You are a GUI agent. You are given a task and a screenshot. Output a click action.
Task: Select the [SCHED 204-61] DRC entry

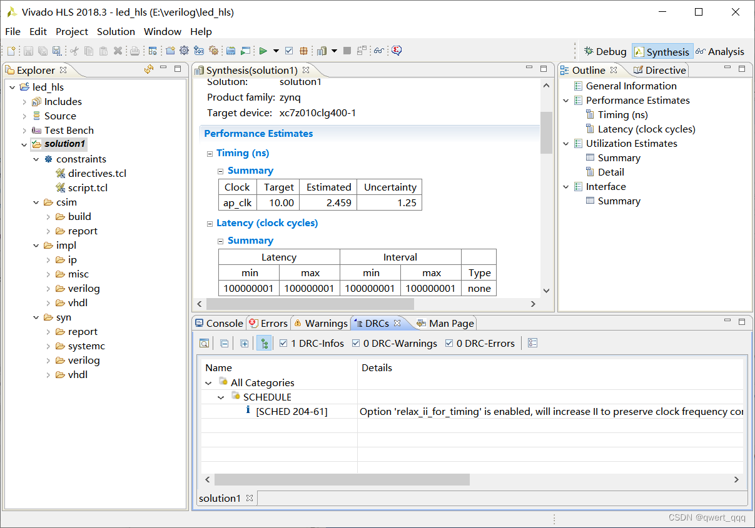291,412
